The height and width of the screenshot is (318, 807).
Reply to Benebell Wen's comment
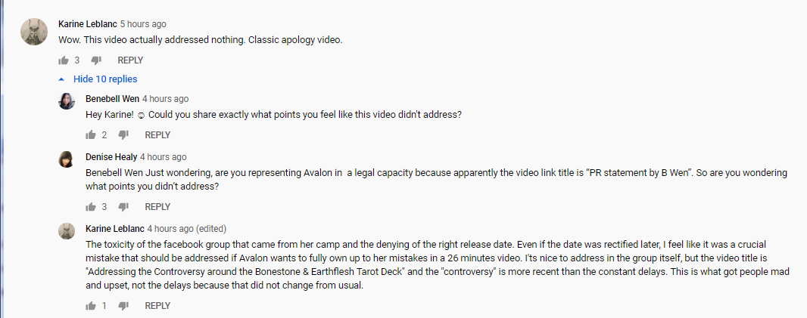point(157,135)
